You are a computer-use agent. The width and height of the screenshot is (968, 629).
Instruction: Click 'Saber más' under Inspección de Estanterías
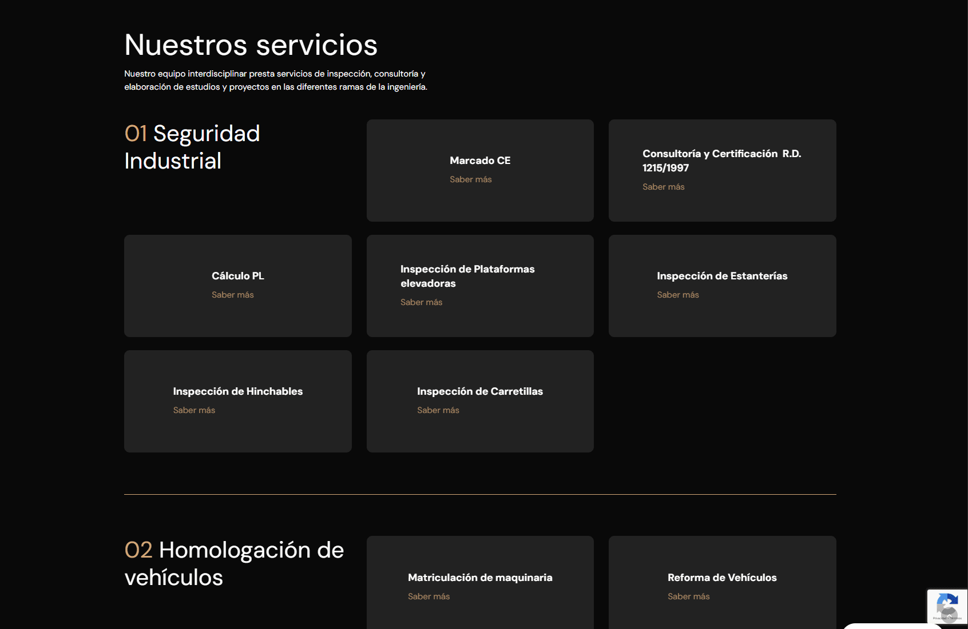tap(677, 294)
